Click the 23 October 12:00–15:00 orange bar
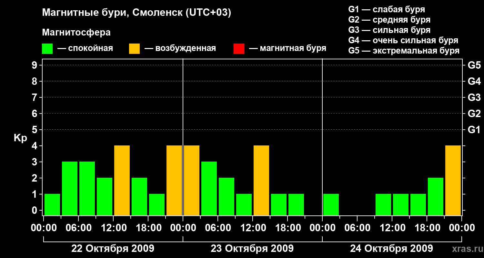Viewport: 484px width, 258px height. (x=261, y=180)
